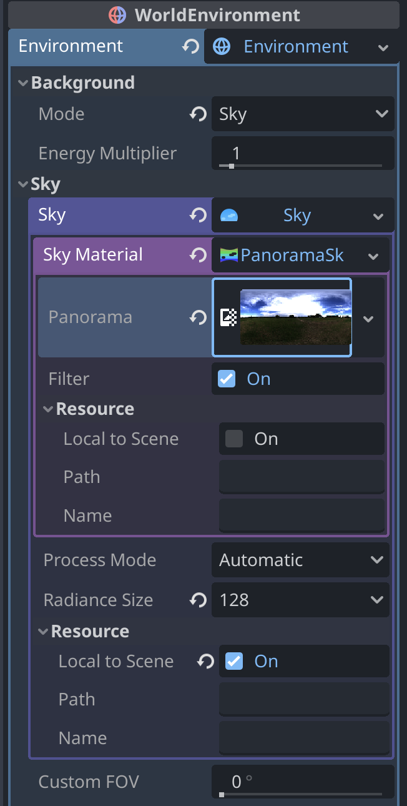Collapse the Background section
The height and width of the screenshot is (806, 407).
[23, 82]
